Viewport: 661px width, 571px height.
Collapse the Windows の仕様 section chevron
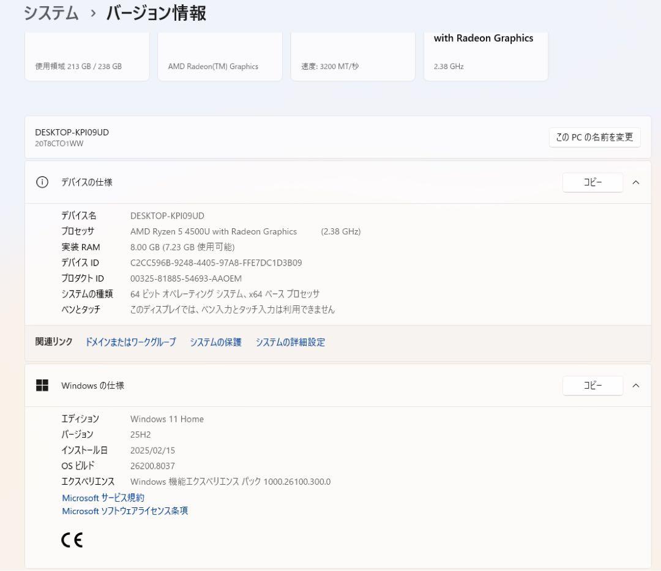click(636, 385)
